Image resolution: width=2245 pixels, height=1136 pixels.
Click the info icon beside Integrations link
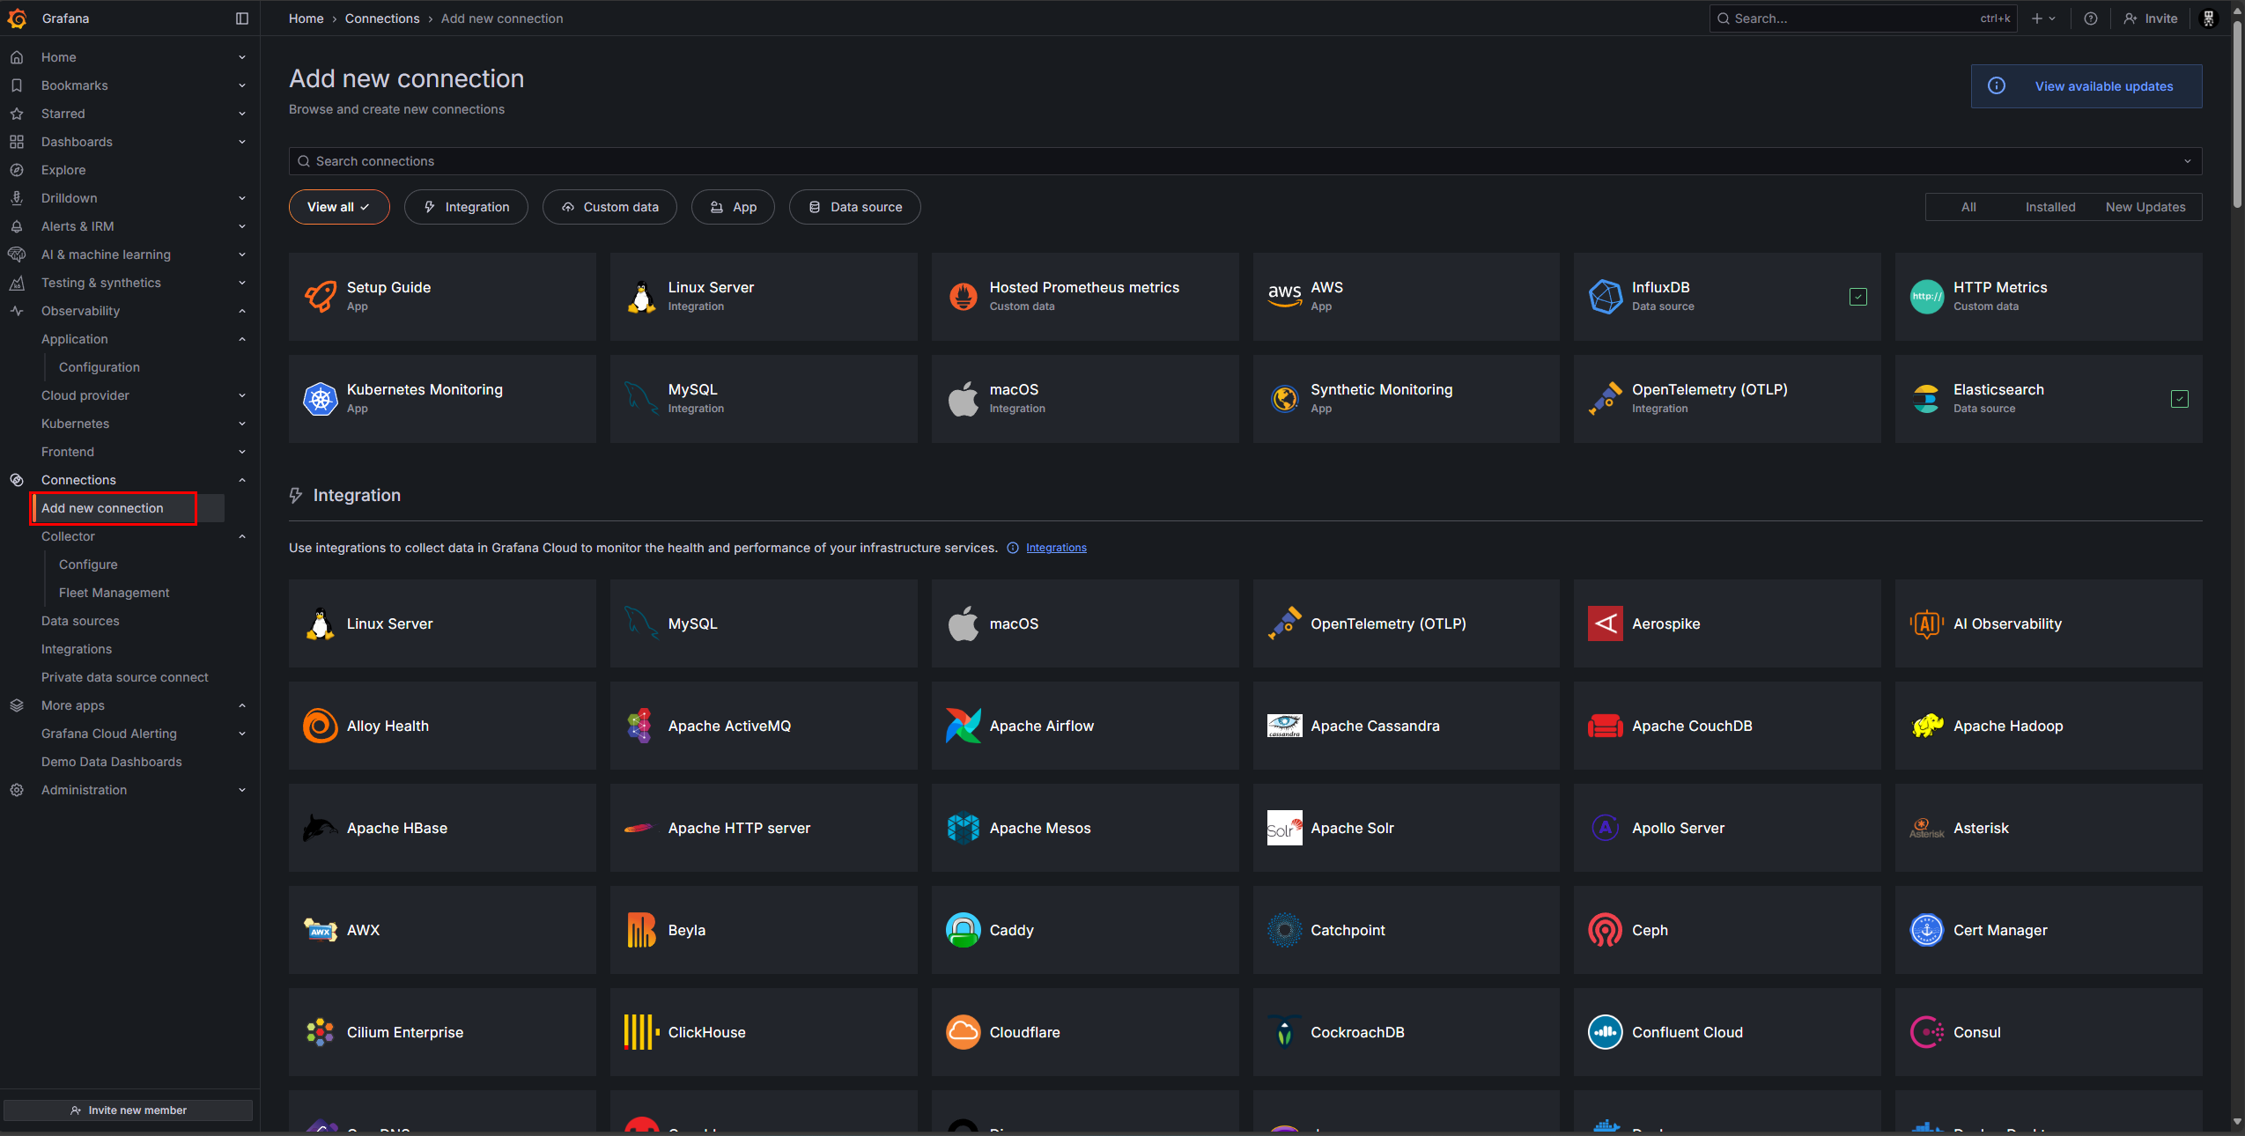[1013, 548]
